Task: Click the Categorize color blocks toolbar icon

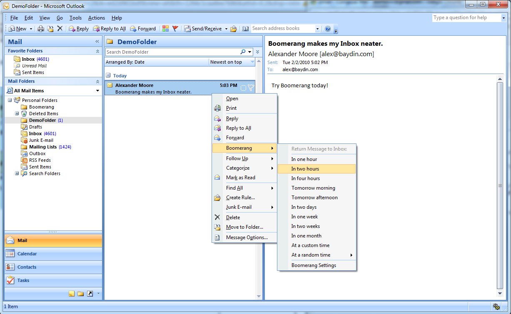Action: click(x=166, y=28)
